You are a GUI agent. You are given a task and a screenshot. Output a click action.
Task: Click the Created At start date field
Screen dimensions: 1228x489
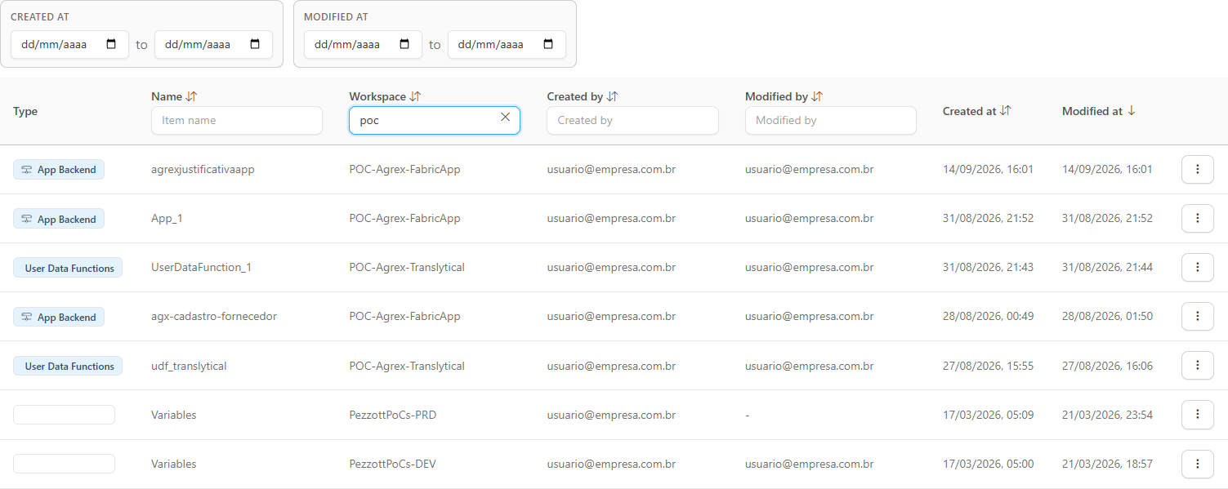click(x=69, y=45)
